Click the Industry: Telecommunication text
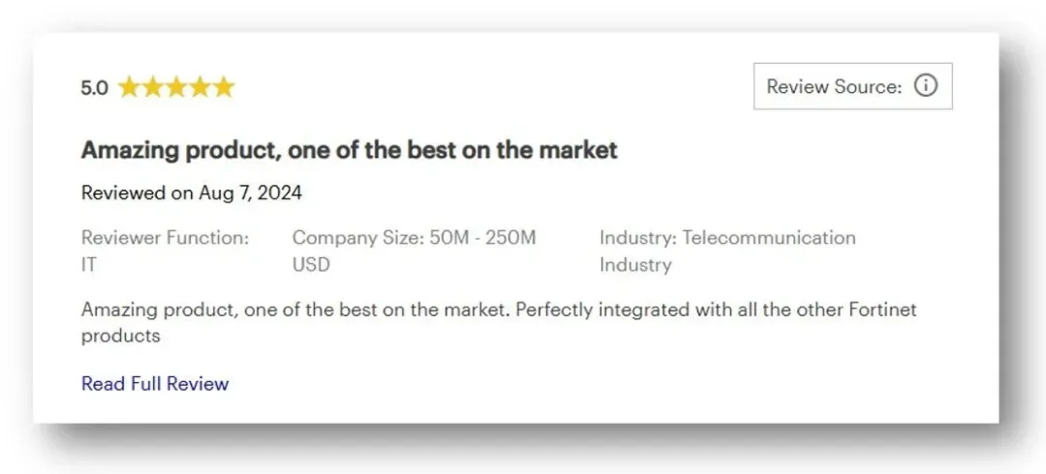Screen dimensions: 1046x474 [727, 238]
